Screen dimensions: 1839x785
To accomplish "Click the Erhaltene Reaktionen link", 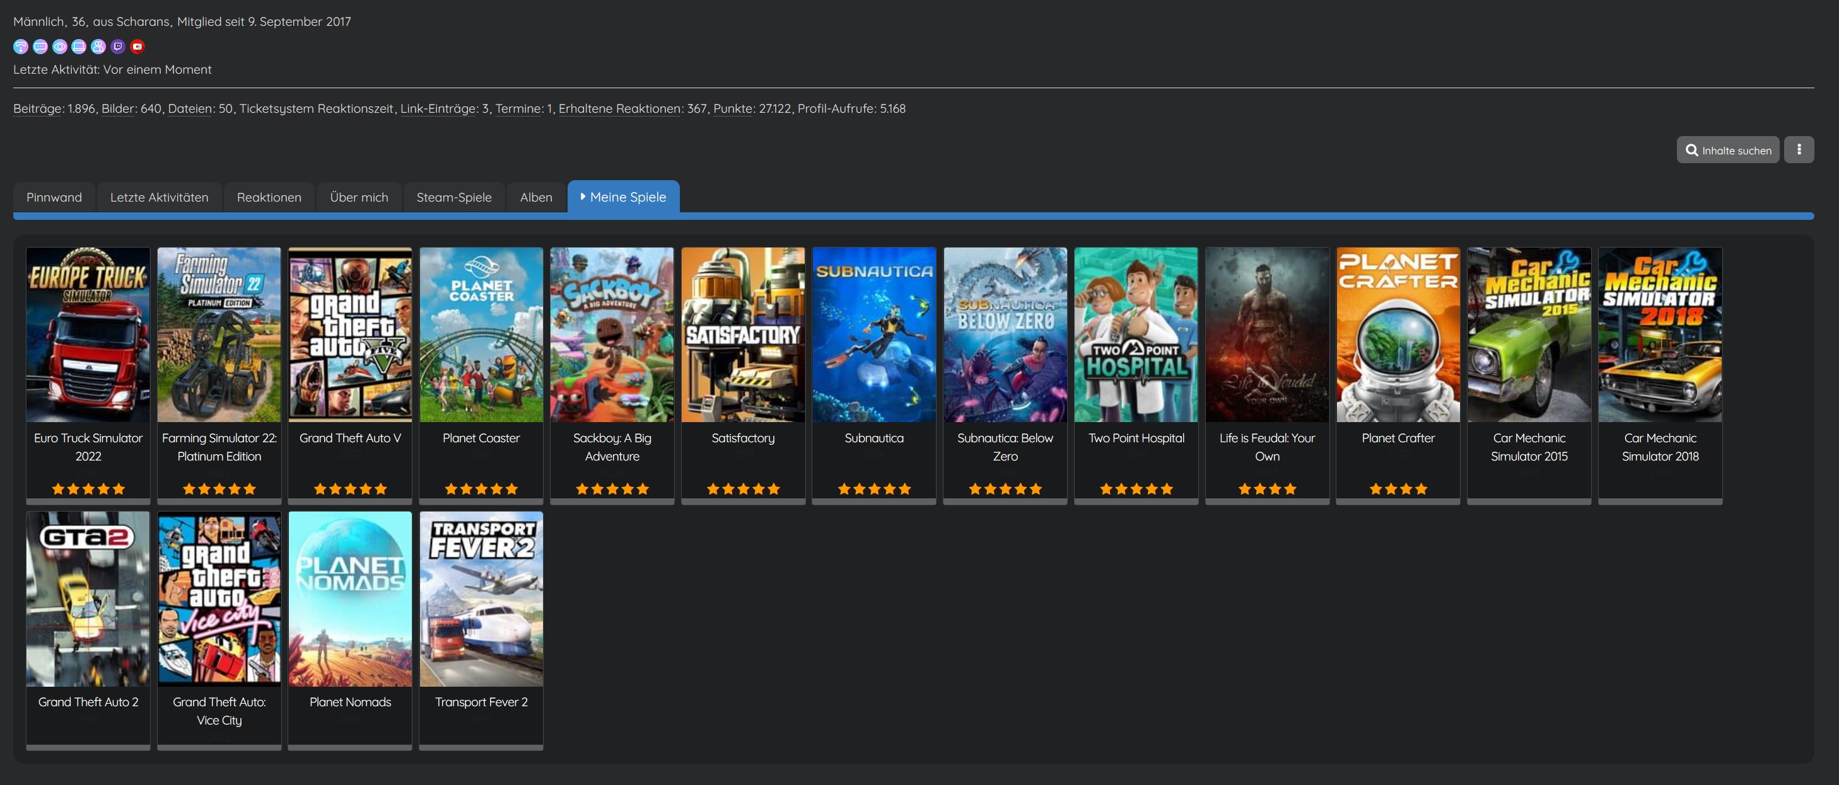I will 619,108.
